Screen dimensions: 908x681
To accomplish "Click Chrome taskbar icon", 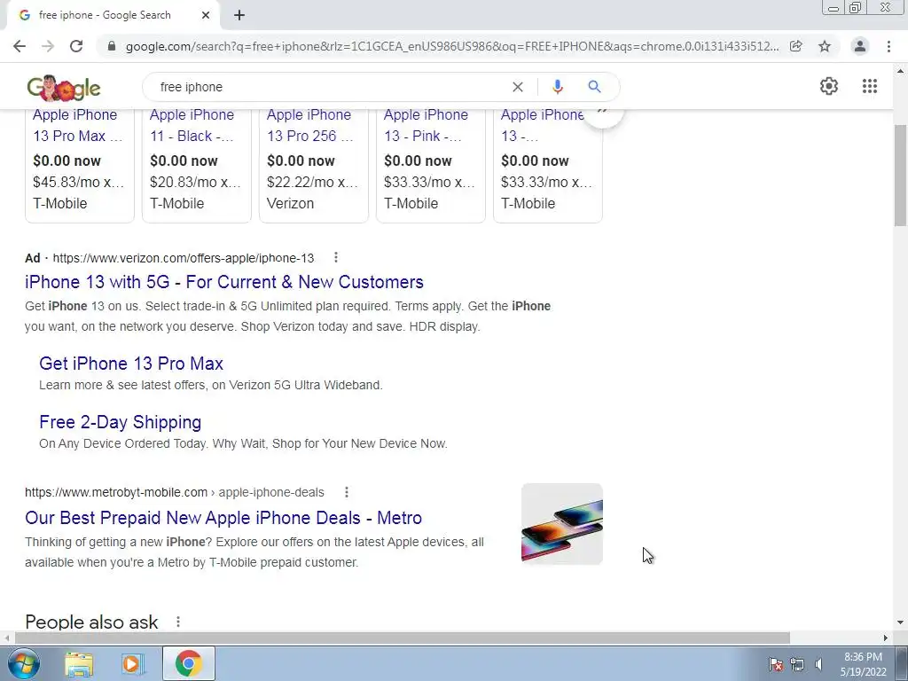I will coord(188,663).
